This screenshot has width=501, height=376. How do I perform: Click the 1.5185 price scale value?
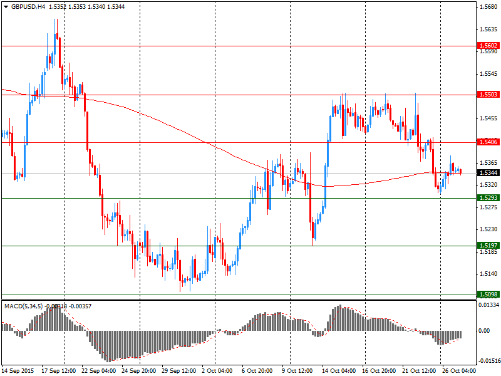(488, 252)
